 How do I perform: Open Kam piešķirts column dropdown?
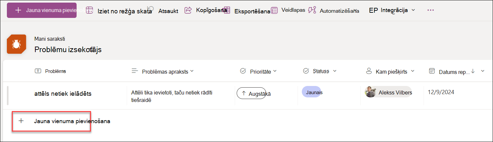click(412, 71)
